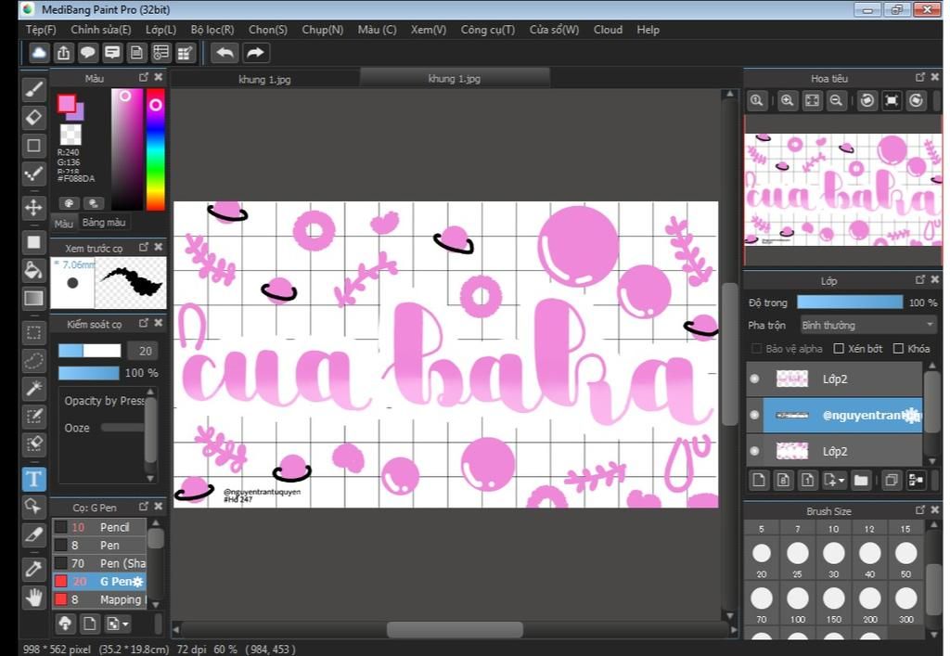Screen dimensions: 950x656
Task: Activate the Magic Wand tool
Action: coord(33,389)
